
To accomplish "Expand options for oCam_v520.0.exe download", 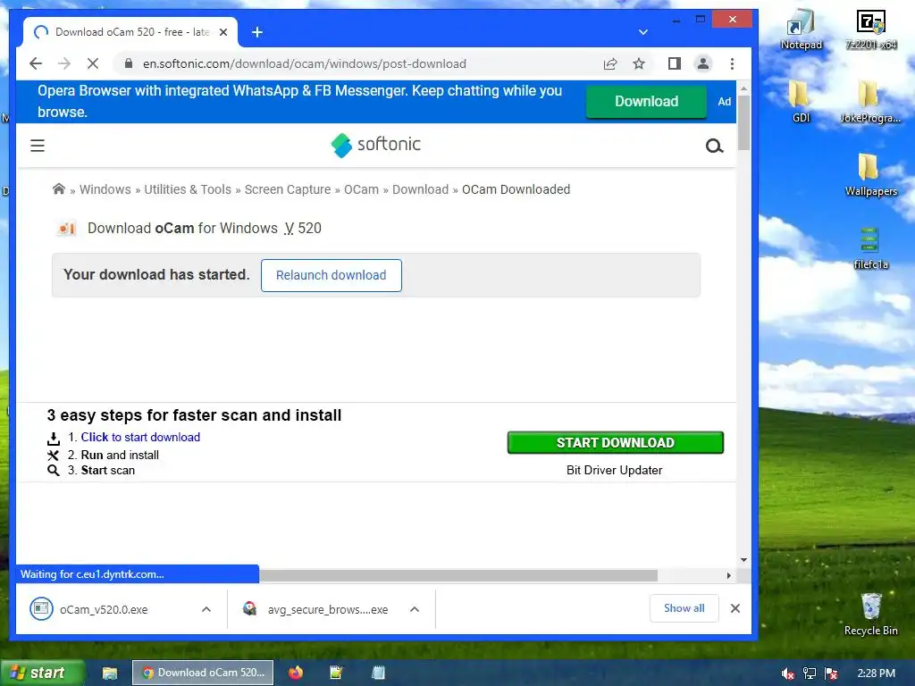I will tap(206, 609).
